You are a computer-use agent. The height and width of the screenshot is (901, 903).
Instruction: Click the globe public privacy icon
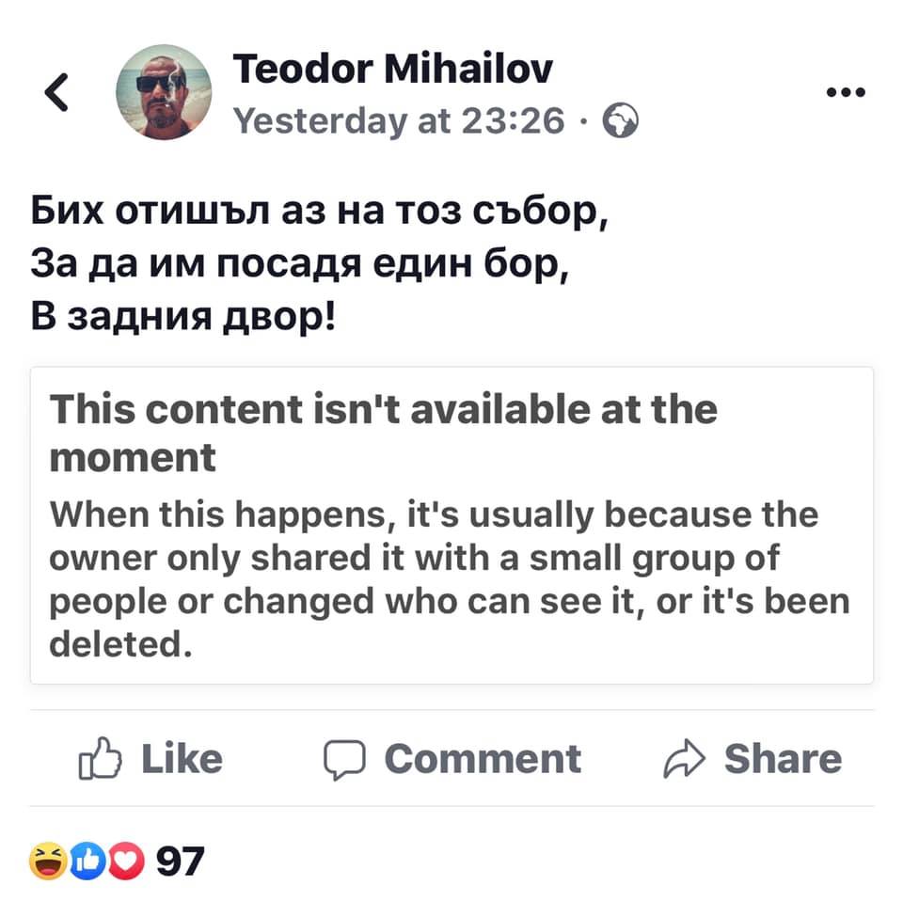click(x=622, y=120)
